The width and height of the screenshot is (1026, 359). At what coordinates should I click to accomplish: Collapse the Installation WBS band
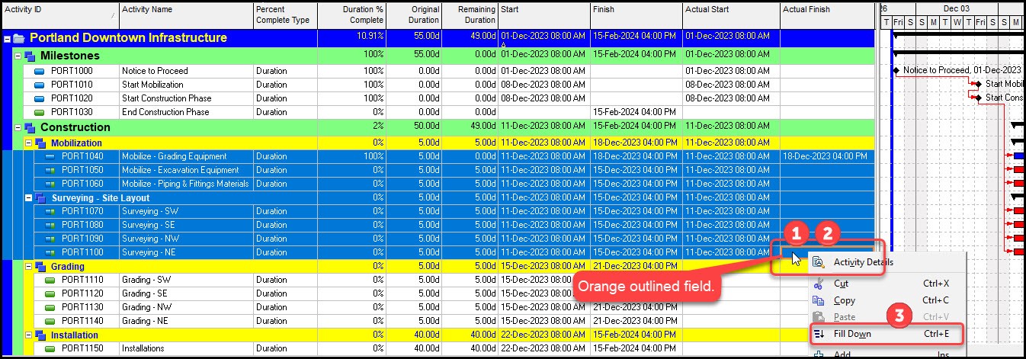pyautogui.click(x=28, y=335)
